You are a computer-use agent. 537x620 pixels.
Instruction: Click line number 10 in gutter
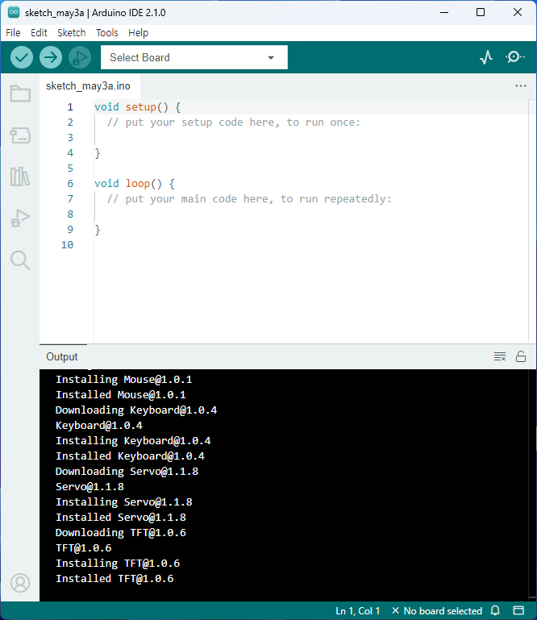67,245
